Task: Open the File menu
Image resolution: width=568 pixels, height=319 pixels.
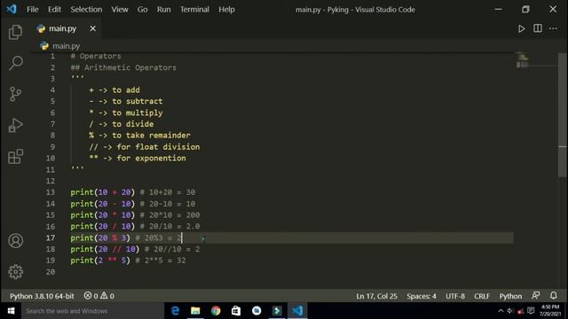Action: point(33,10)
